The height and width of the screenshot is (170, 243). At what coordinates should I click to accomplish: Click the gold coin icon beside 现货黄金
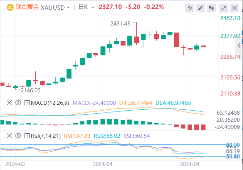coord(10,8)
